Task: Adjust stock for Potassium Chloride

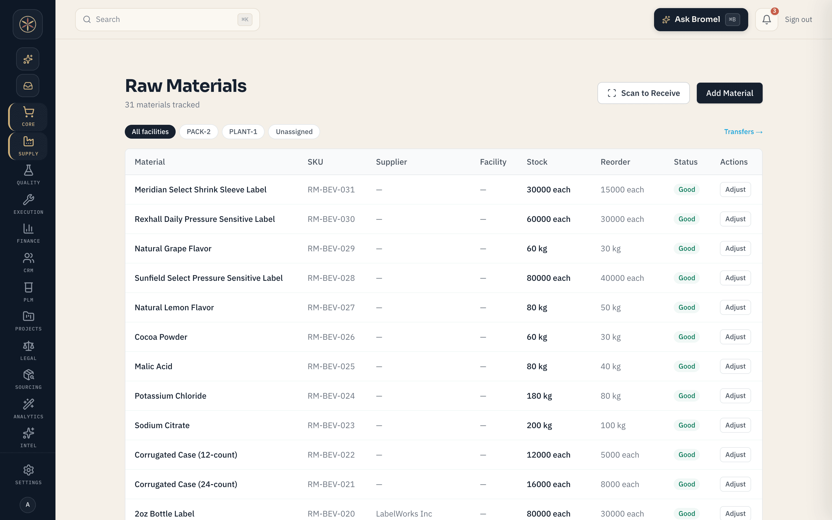Action: pyautogui.click(x=736, y=396)
